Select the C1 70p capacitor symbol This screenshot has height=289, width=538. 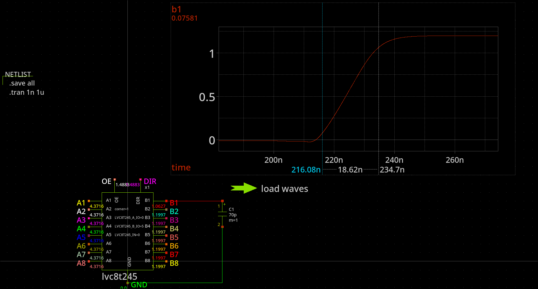222,214
